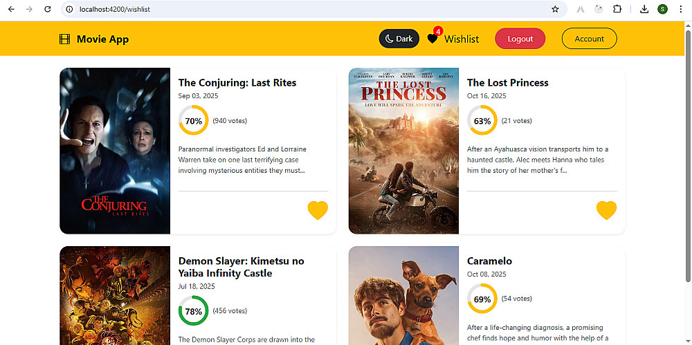Open Wishlist via the heart icon with badge
This screenshot has width=692, height=345.
[x=433, y=39]
